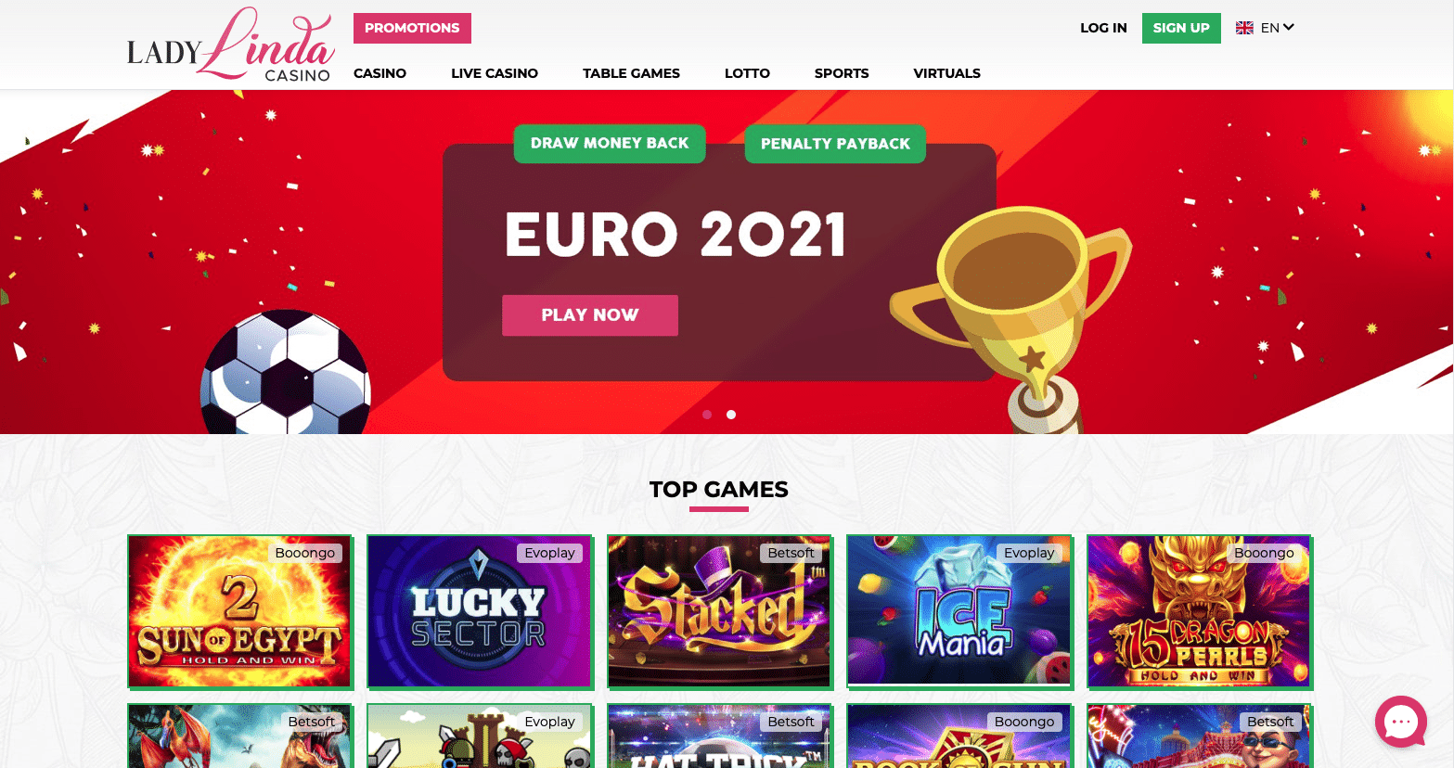Screen dimensions: 1454x768
Task: Click the Play Now banner button
Action: tap(590, 315)
